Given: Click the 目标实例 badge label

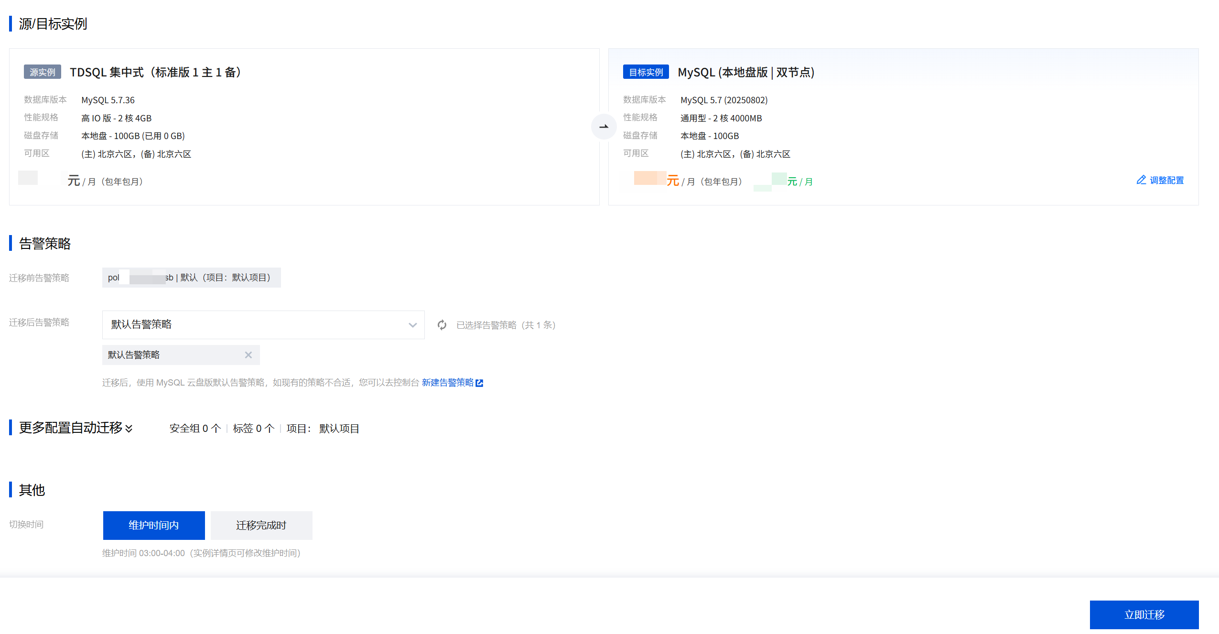Looking at the screenshot, I should 646,72.
